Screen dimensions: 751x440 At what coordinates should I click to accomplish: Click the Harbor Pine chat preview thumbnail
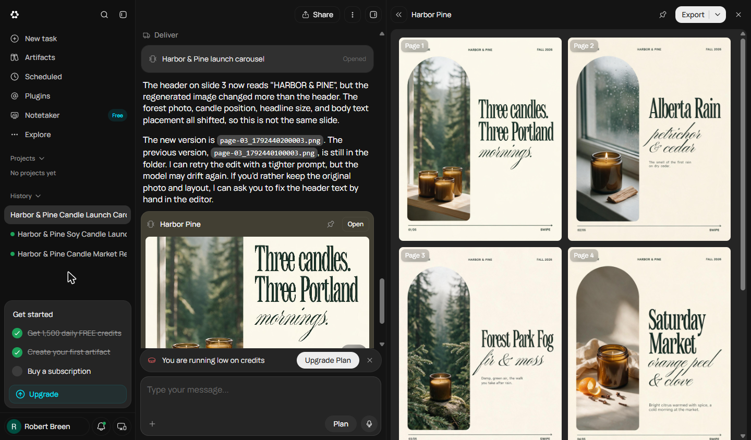[x=257, y=292]
